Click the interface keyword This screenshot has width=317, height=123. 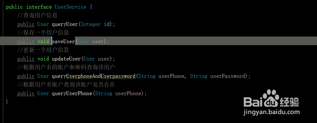point(39,7)
